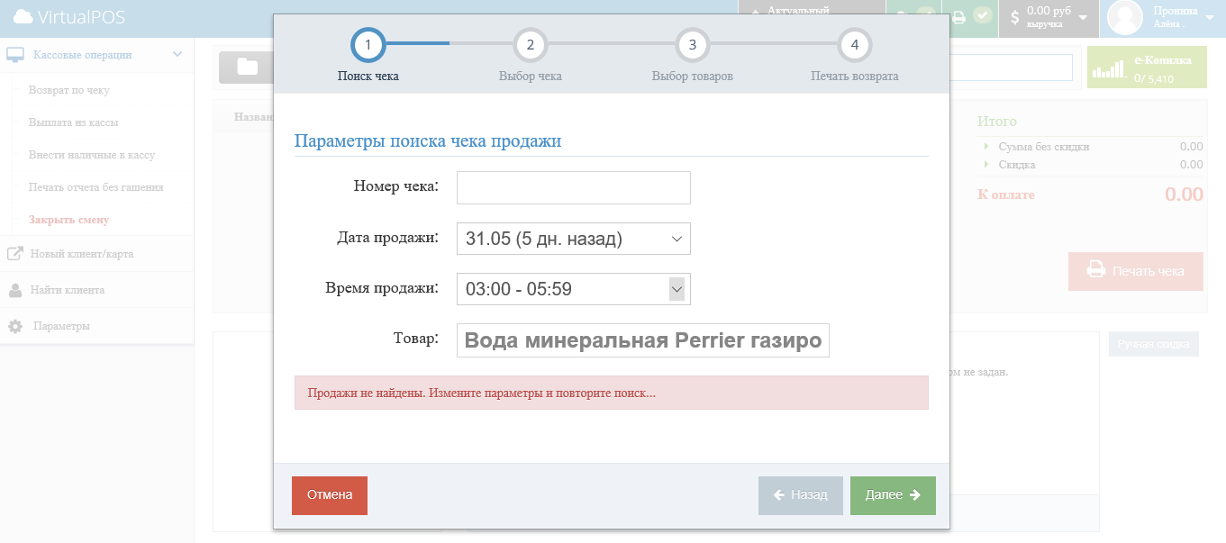Click the dollar sign выручка icon
The height and width of the screenshot is (543, 1226).
tap(1017, 16)
